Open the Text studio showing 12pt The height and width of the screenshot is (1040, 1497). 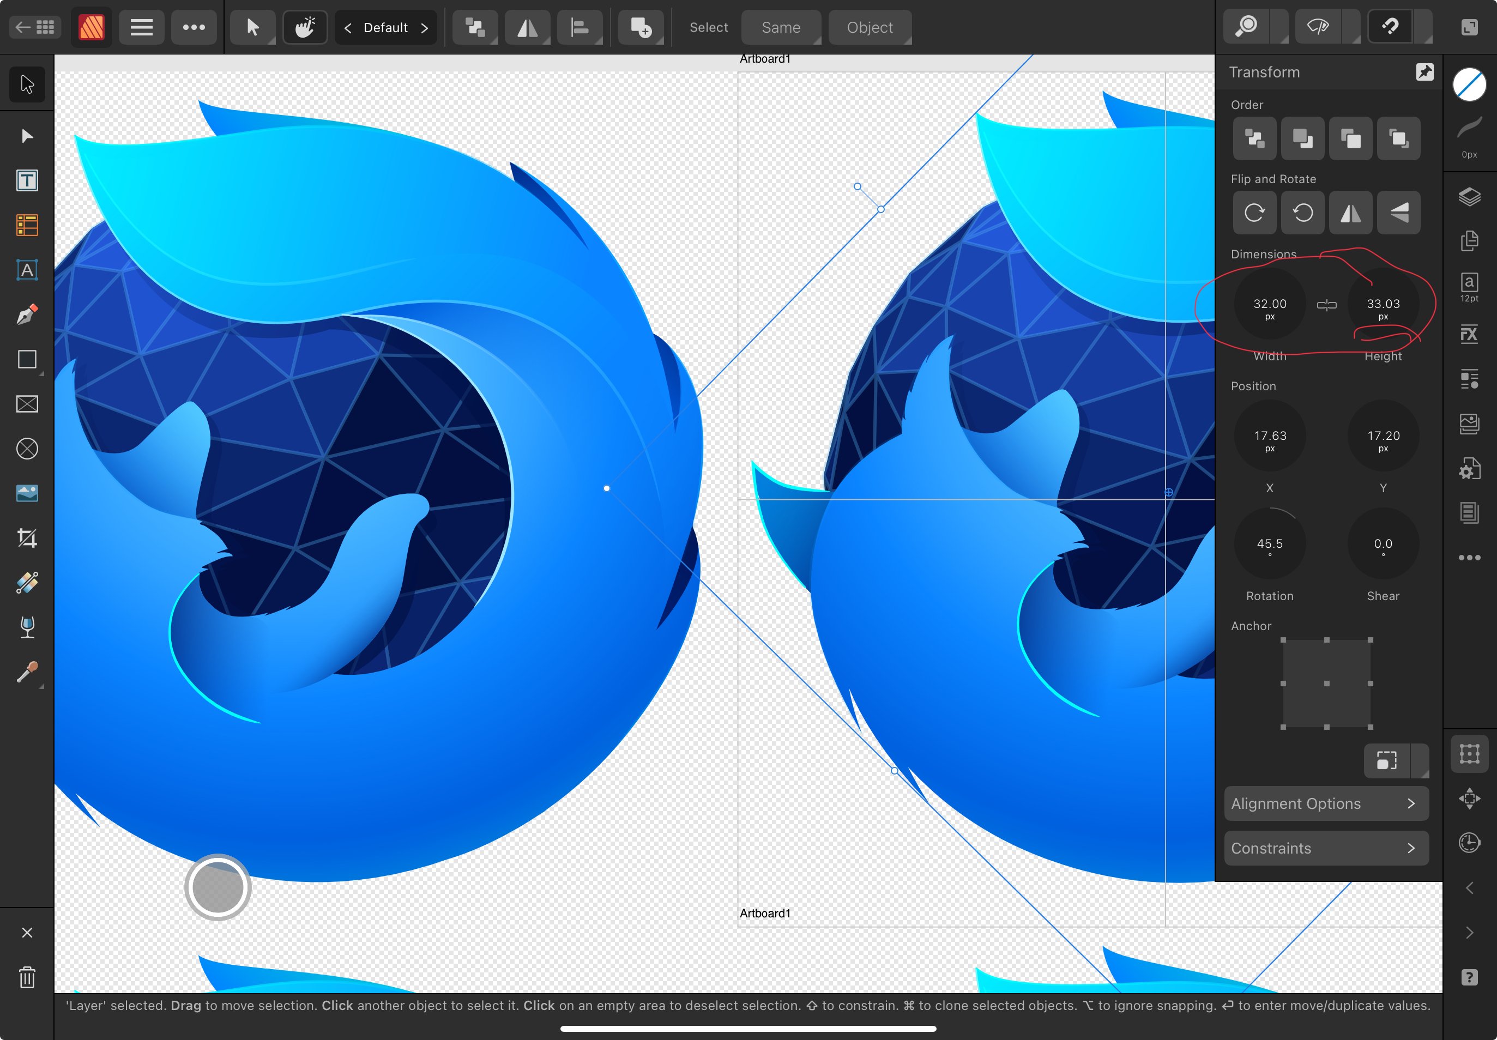[x=1469, y=287]
